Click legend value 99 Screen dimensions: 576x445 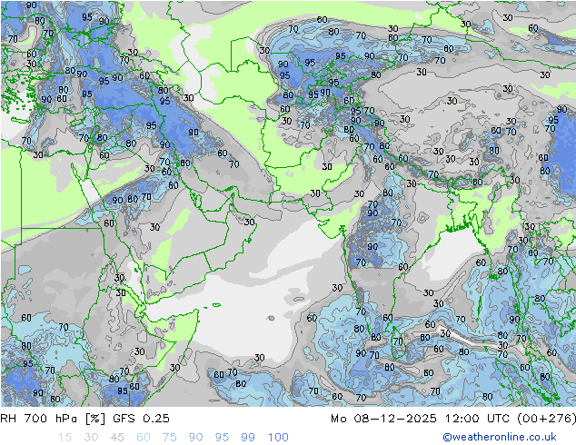coord(248,438)
